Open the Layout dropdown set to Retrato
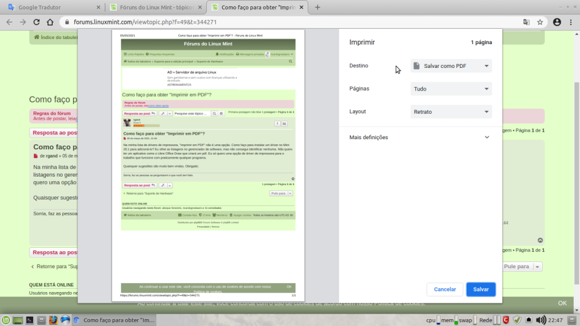The height and width of the screenshot is (326, 580). point(451,111)
